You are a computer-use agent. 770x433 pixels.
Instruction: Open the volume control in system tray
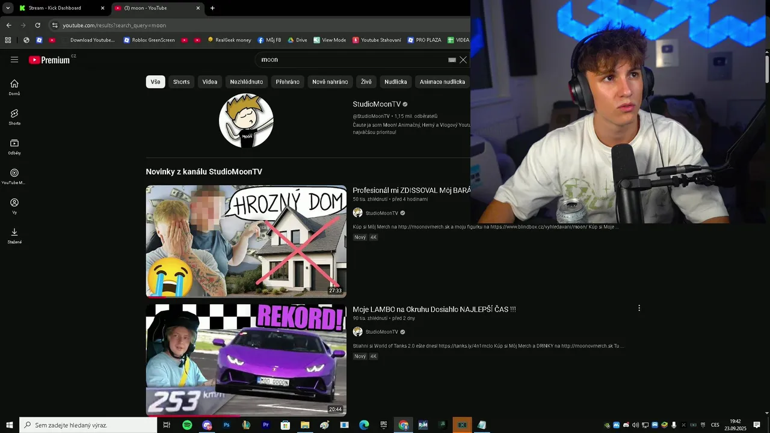tap(635, 425)
